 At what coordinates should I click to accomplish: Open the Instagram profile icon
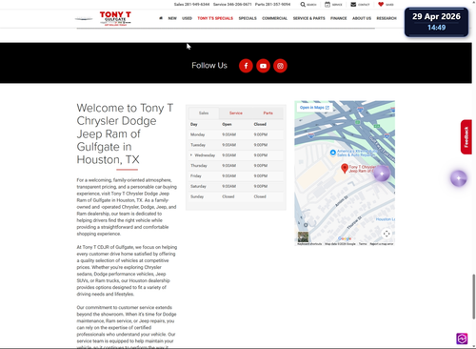pyautogui.click(x=280, y=66)
